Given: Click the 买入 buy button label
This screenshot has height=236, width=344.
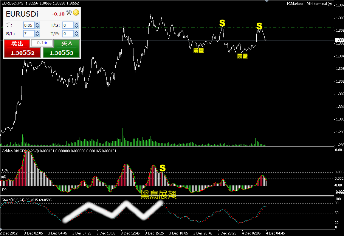Looking at the screenshot, I should pyautogui.click(x=67, y=43).
